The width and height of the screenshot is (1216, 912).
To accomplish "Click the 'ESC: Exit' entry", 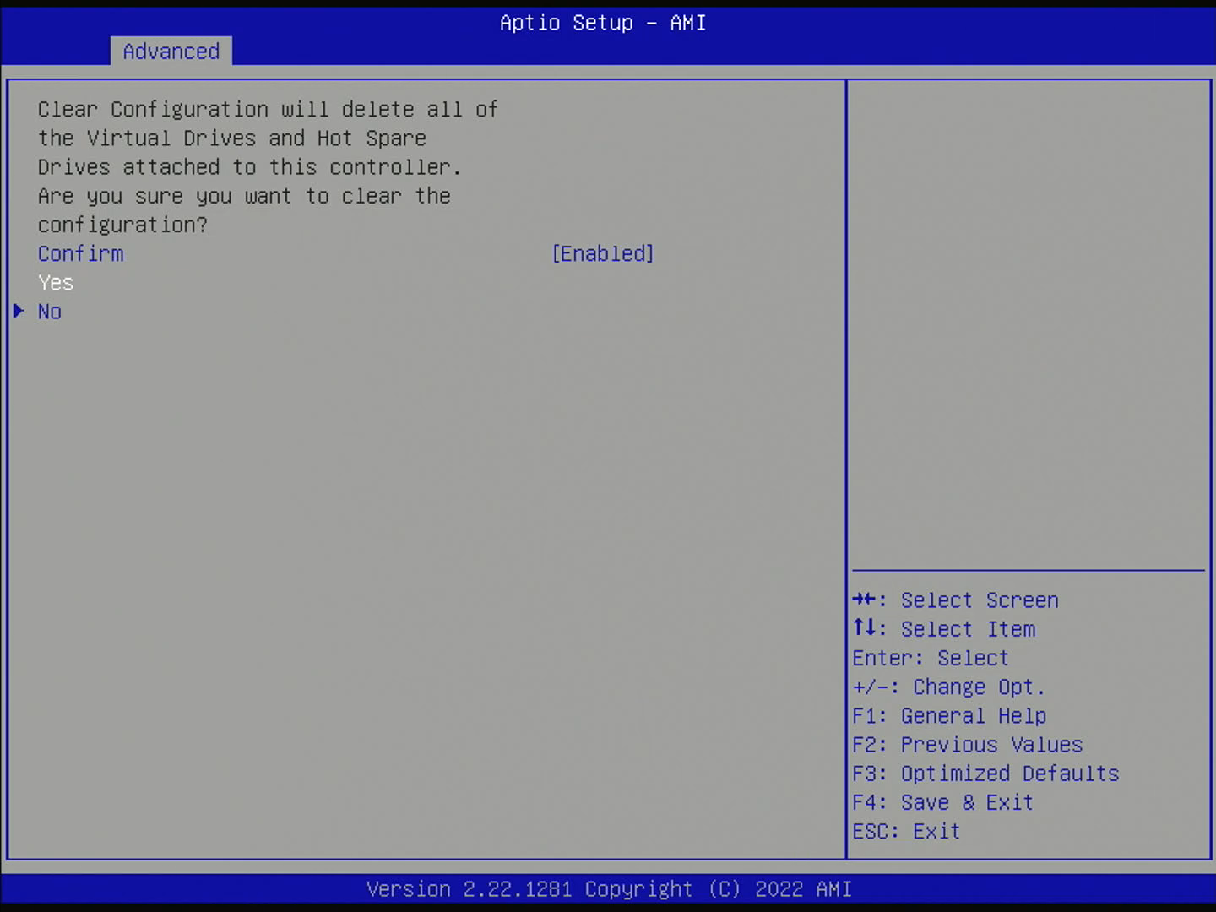I will pos(906,832).
